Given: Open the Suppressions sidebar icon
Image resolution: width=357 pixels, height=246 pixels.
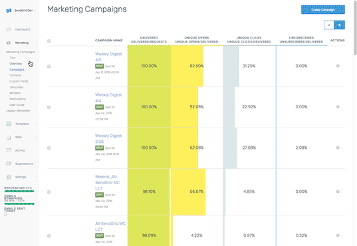Looking at the screenshot, I should tap(9, 164).
